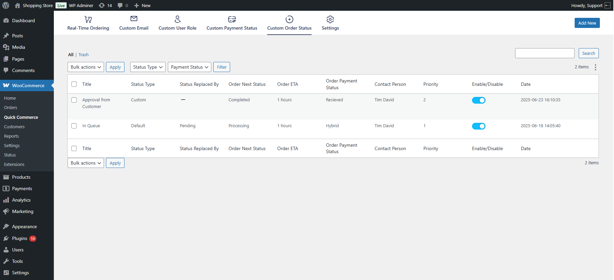The image size is (614, 280).
Task: Open Orders in the WooCommerce submenu
Action: point(10,108)
